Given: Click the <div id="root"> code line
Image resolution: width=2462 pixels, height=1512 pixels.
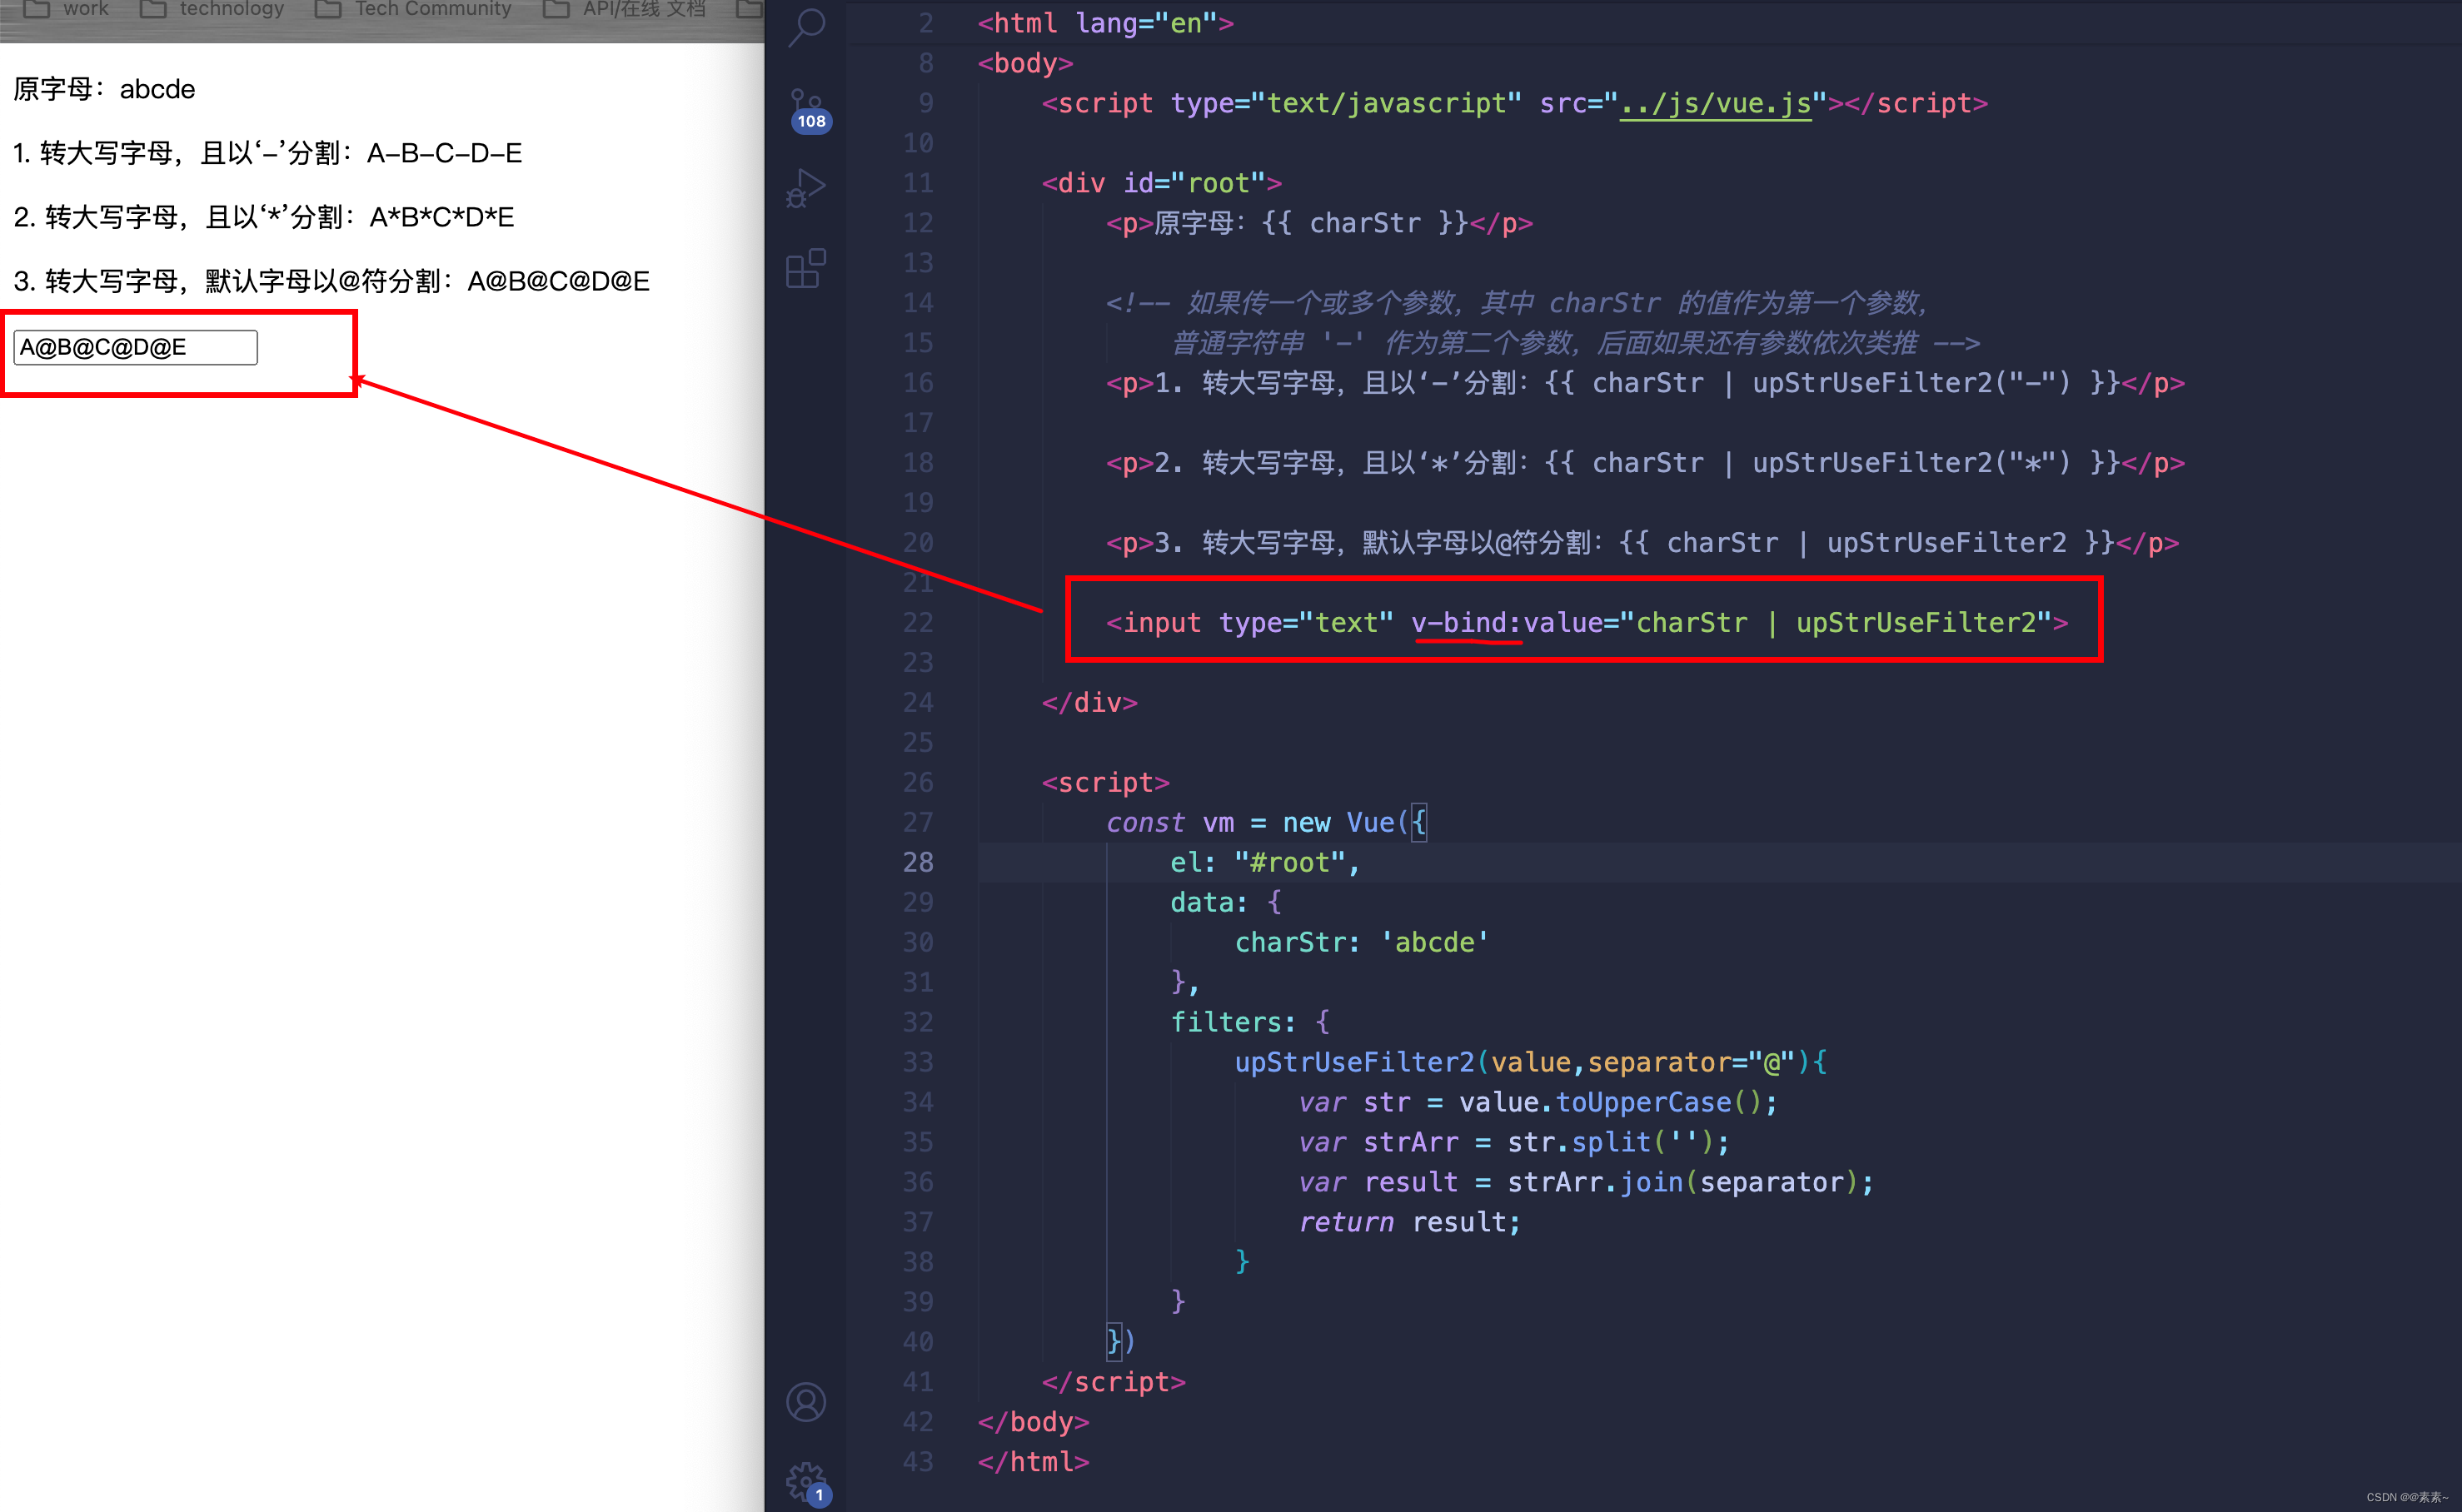Looking at the screenshot, I should pos(1162,183).
